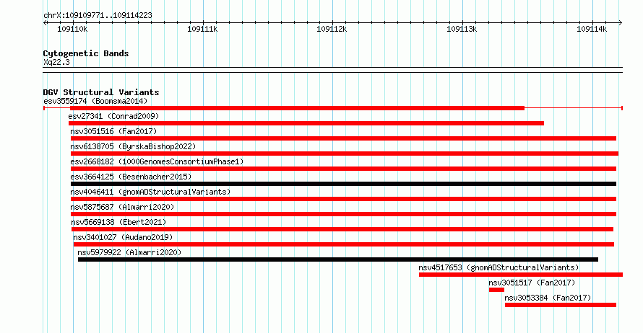Open the esv3664125 (Besenbacher2015) label
This screenshot has width=643, height=333.
coord(131,177)
